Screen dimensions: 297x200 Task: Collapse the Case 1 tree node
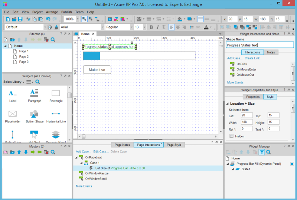click(x=81, y=163)
